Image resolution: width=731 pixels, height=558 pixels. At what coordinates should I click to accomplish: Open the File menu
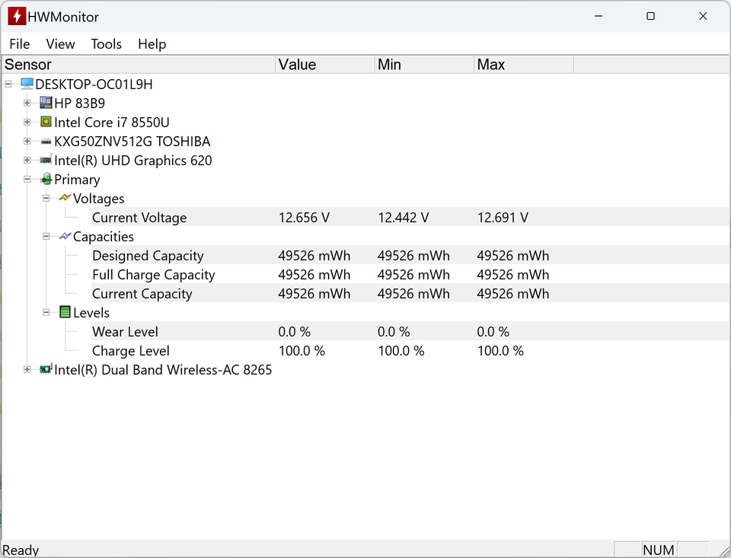click(x=20, y=44)
